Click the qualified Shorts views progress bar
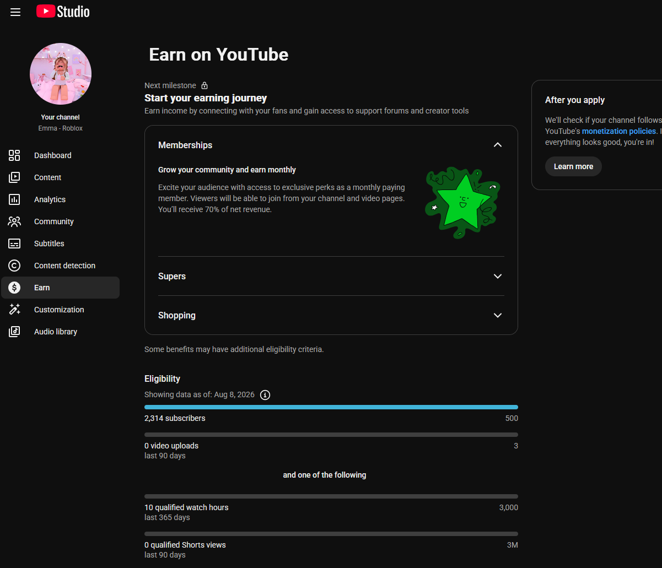662x568 pixels. tap(331, 534)
